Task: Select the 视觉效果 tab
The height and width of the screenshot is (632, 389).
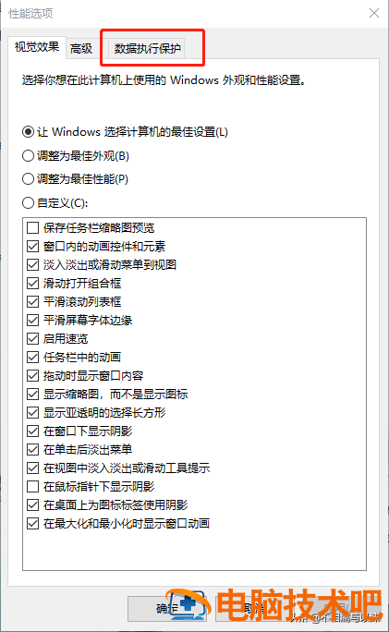Action: (37, 47)
